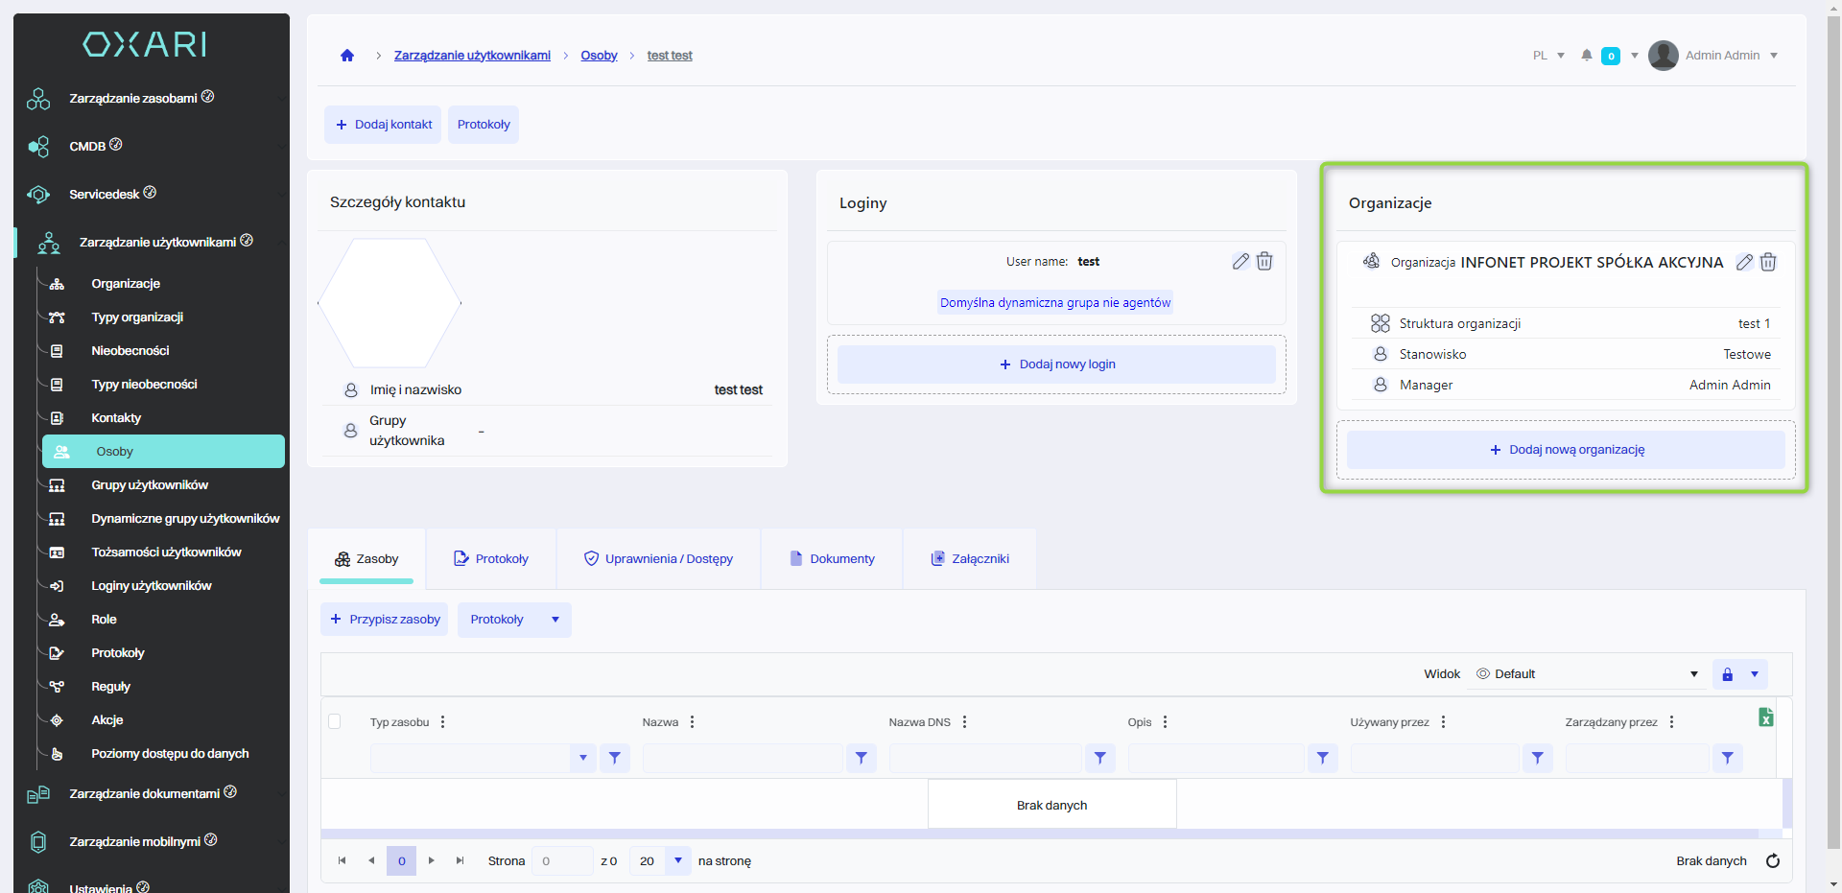Delete INFONET PROJEKT organization with trash icon
Viewport: 1842px width, 893px height.
point(1768,263)
